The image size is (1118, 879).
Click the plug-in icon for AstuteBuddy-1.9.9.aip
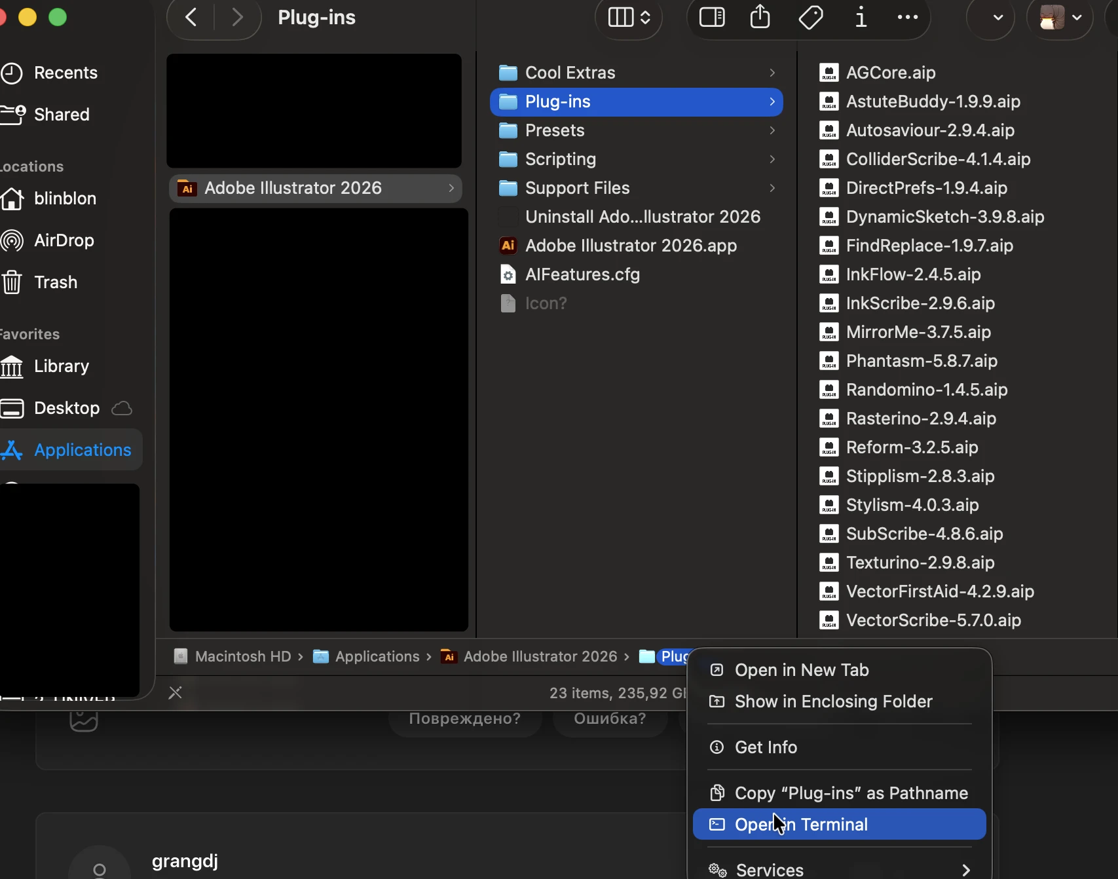point(829,102)
